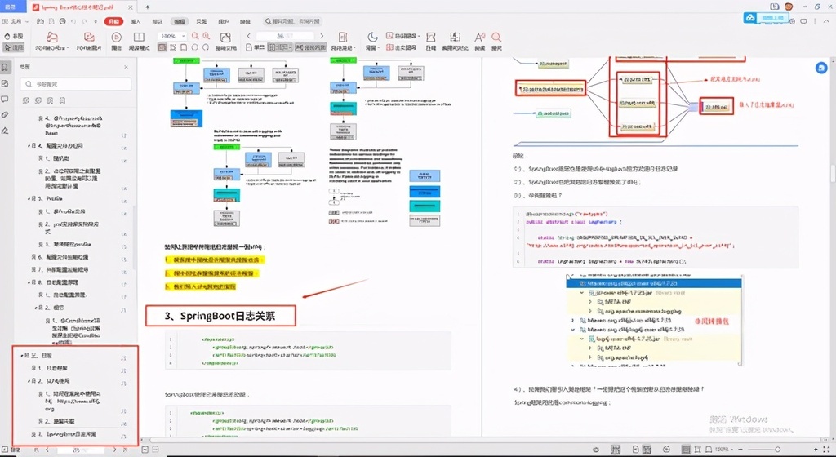Toggle actual size view button
The image size is (836, 457).
click(162, 47)
